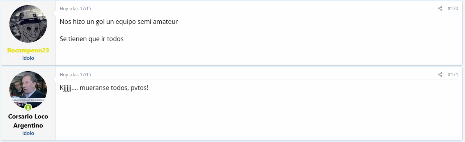
Task: Open the #170 post permalink
Action: coord(452,9)
